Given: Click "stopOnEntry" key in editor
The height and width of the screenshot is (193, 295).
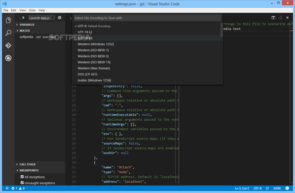Looking at the screenshot, I should tap(114, 86).
